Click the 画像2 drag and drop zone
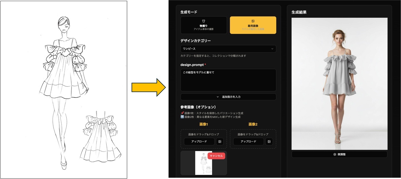 [x=253, y=139]
